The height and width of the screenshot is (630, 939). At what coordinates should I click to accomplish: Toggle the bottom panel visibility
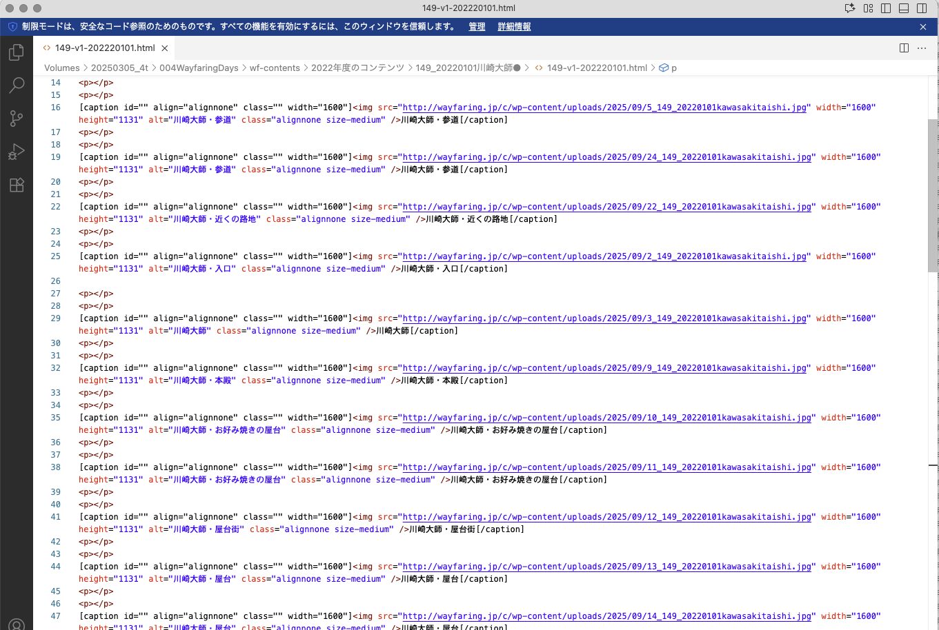[x=904, y=8]
